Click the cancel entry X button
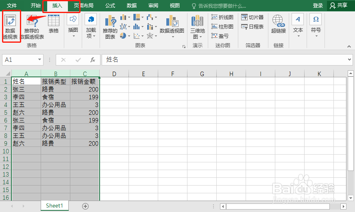 (x=63, y=60)
